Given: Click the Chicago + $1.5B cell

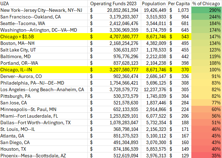Looking at the screenshot, I should [x=44, y=37].
